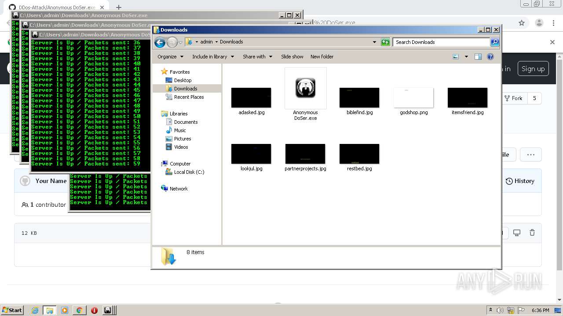563x316 pixels.
Task: Click the Search Downloads input field
Action: [441, 42]
